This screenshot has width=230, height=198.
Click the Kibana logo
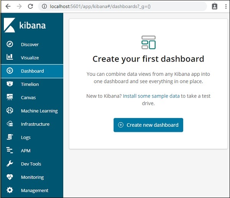[x=25, y=26]
